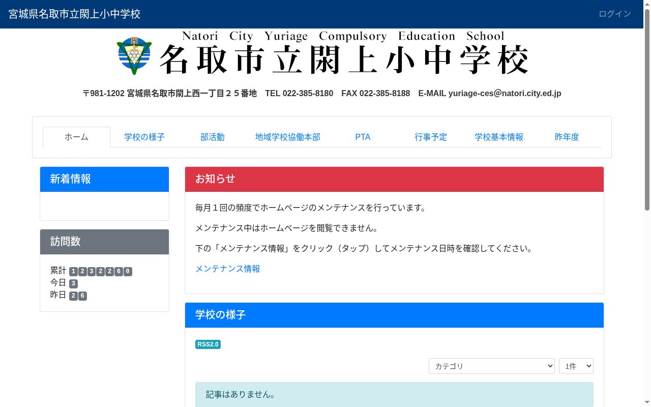Open the メンテナンス情報 link
651x407 pixels.
click(x=227, y=269)
